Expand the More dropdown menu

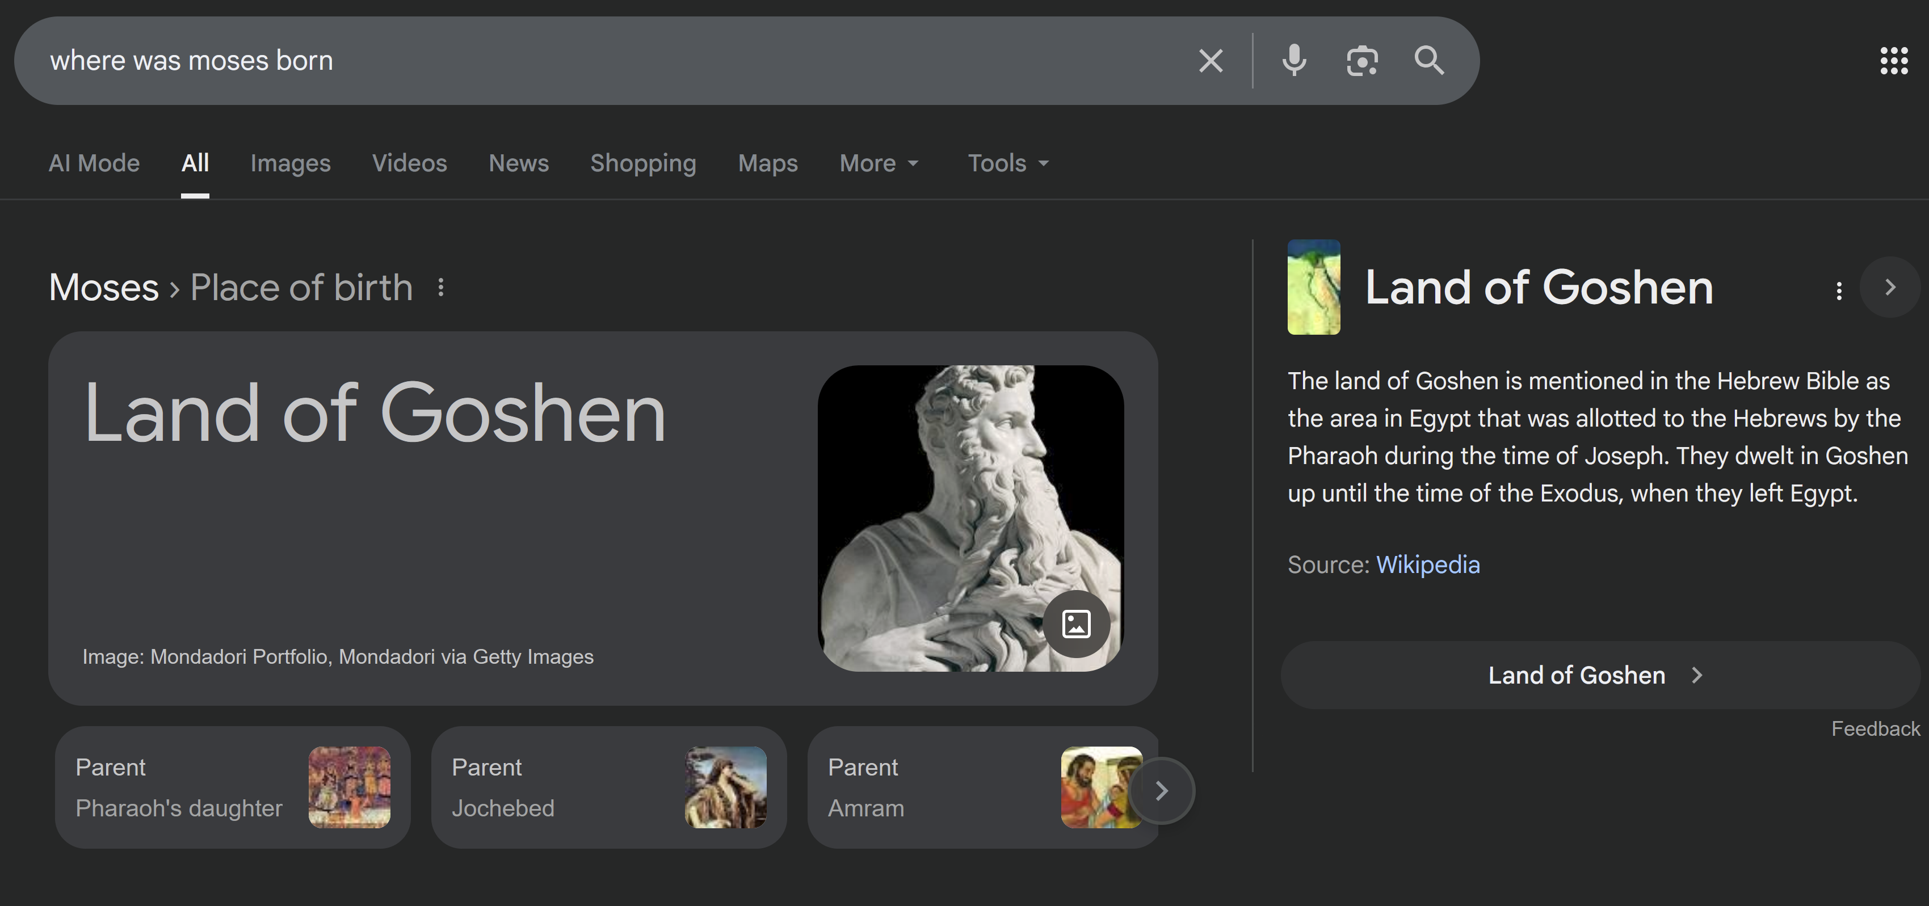click(x=879, y=163)
